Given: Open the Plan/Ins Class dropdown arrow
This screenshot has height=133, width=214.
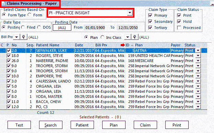Looking at the screenshot, I should (x=128, y=37).
